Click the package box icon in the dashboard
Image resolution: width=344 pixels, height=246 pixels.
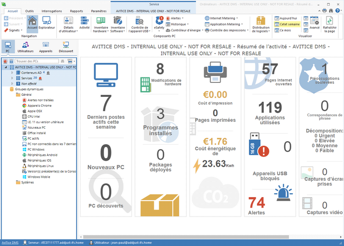[x=160, y=205]
